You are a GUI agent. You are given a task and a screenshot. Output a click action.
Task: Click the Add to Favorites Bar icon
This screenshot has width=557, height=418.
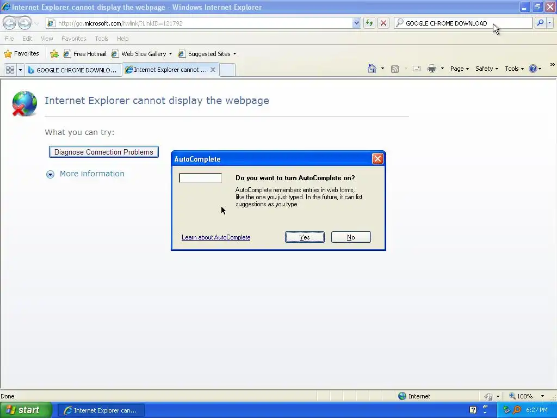[x=54, y=54]
